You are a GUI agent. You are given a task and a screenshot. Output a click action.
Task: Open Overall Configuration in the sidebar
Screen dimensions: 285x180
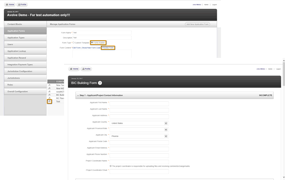(x=25, y=91)
